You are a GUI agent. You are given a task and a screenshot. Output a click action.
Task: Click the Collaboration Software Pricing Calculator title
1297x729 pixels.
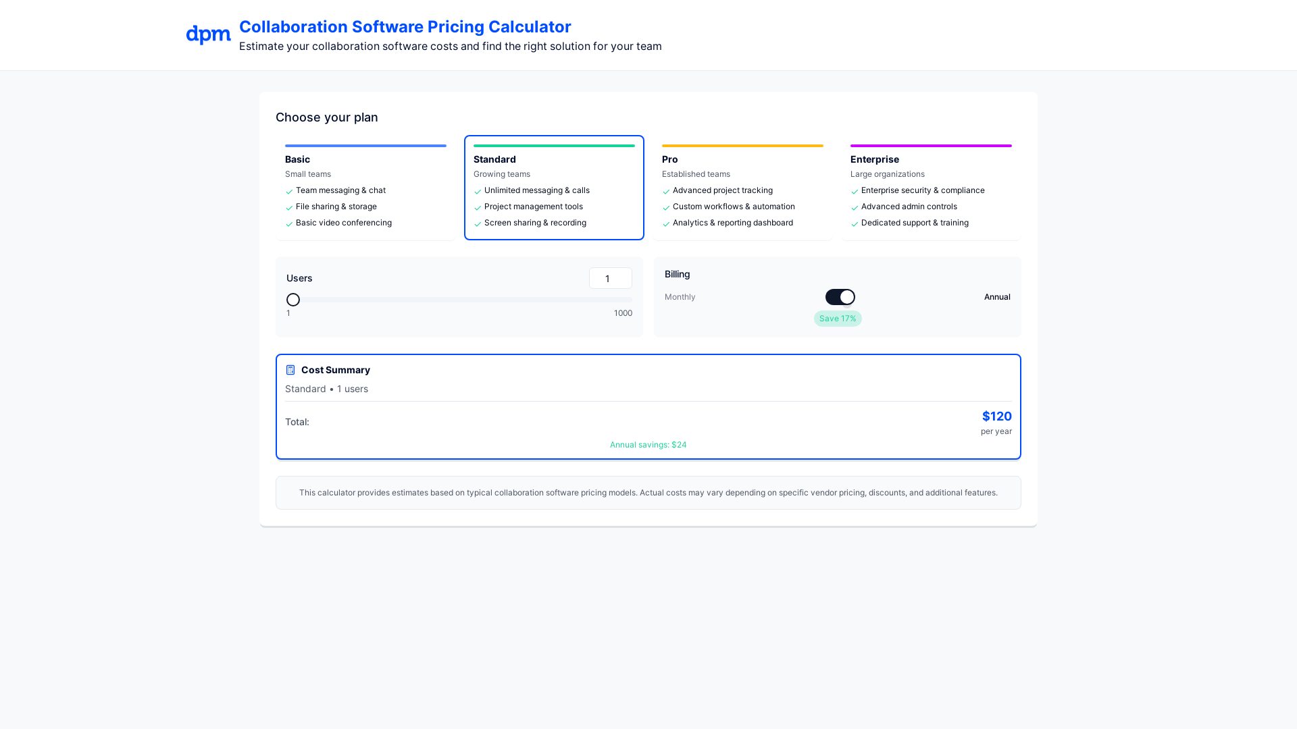point(405,27)
